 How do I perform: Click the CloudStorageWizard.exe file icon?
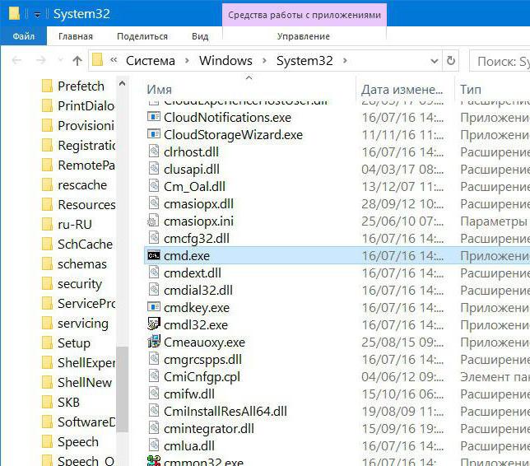(154, 134)
